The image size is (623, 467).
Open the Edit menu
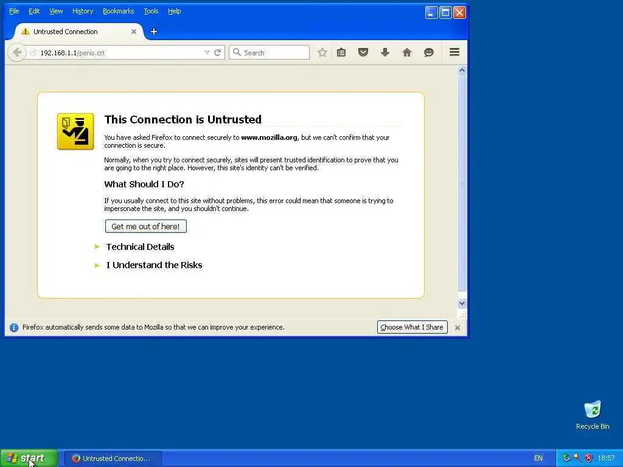[x=34, y=11]
